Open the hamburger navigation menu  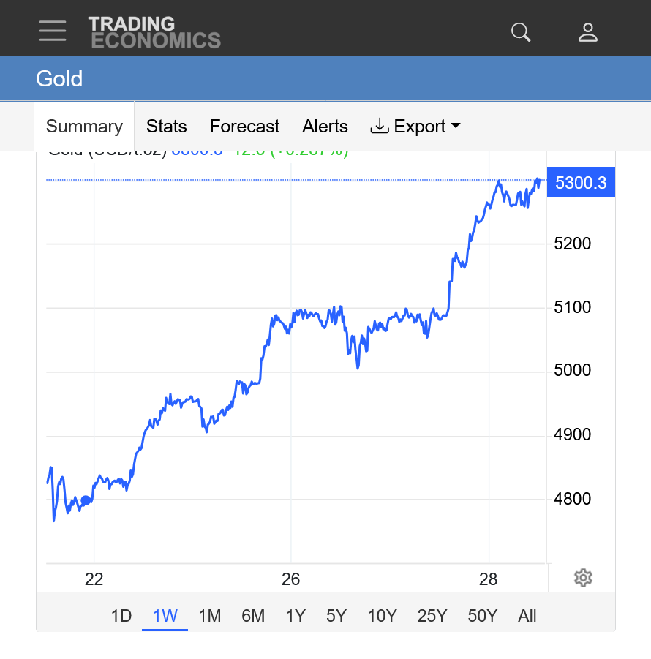pos(53,31)
